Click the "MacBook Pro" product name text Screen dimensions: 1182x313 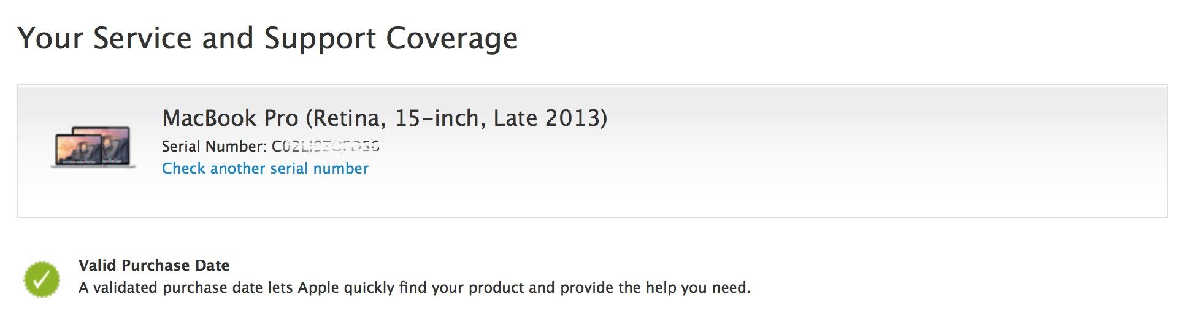coord(230,118)
